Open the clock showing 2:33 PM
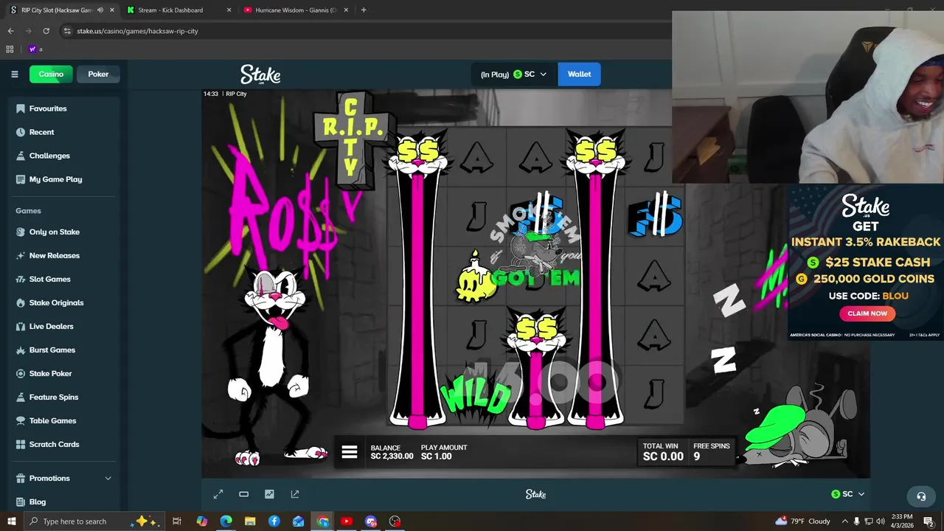Image resolution: width=944 pixels, height=531 pixels. tap(901, 521)
